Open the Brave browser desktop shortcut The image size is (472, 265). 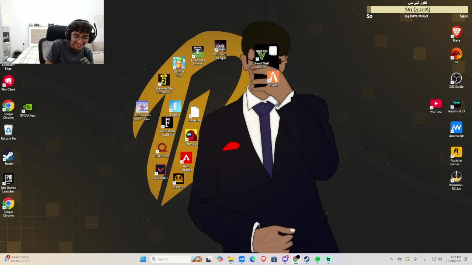[457, 34]
